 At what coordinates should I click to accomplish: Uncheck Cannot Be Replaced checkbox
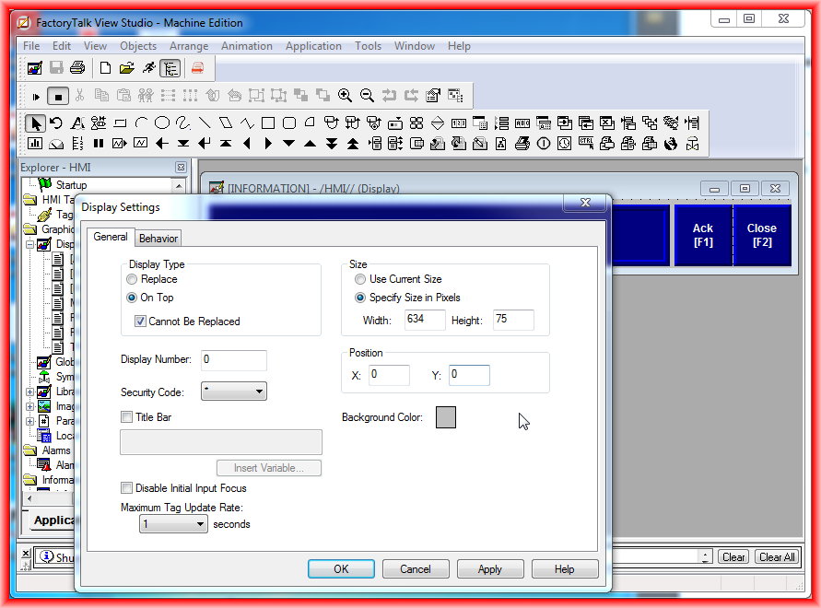[x=141, y=322]
